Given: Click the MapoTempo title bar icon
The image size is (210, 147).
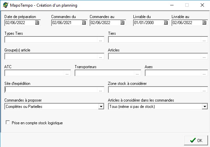Looking at the screenshot, I should 6,5.
